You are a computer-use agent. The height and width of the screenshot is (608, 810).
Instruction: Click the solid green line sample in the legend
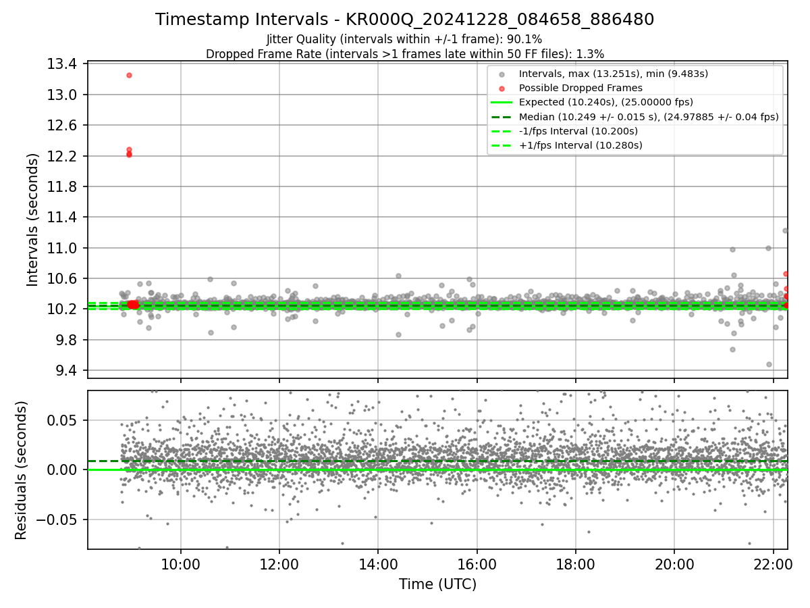[501, 103]
